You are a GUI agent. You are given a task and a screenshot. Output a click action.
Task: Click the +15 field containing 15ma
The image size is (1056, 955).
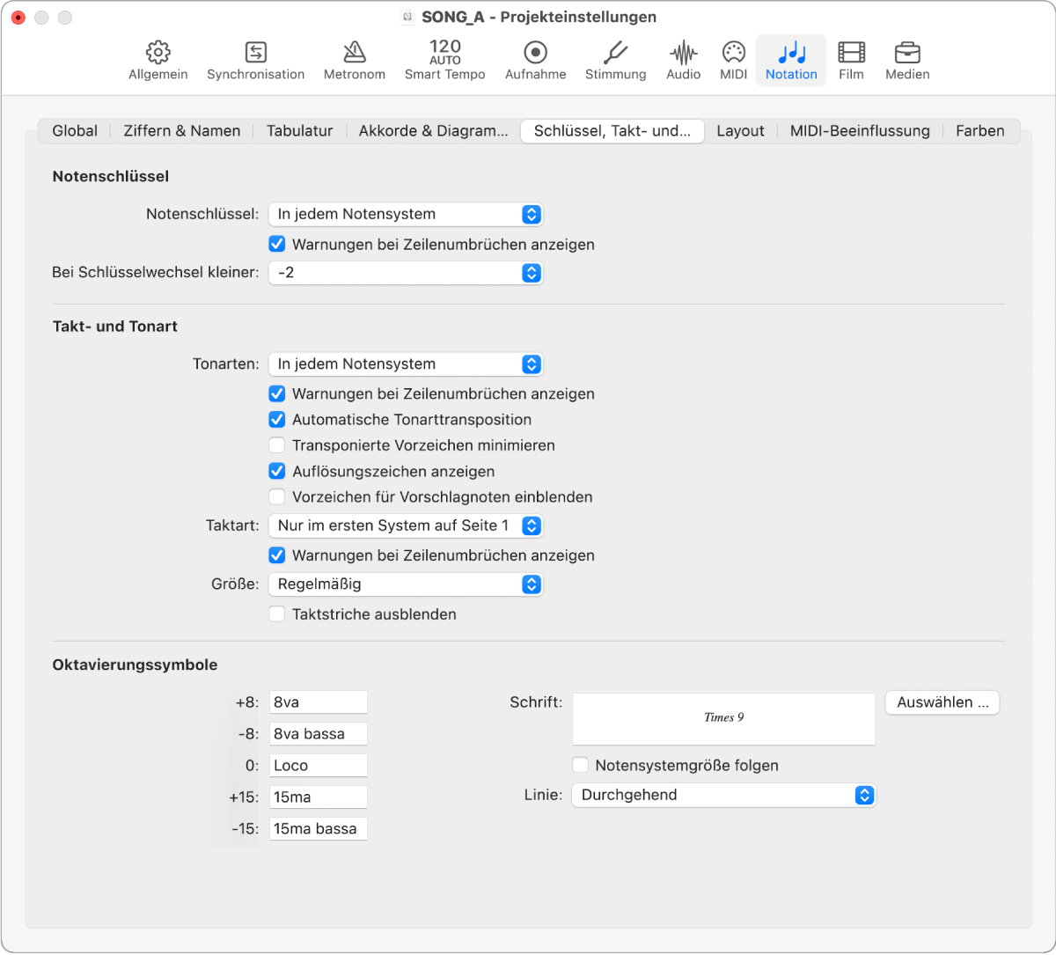coord(319,797)
